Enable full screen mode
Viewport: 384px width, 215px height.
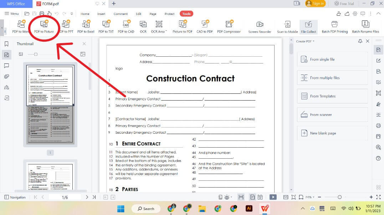click(x=378, y=196)
